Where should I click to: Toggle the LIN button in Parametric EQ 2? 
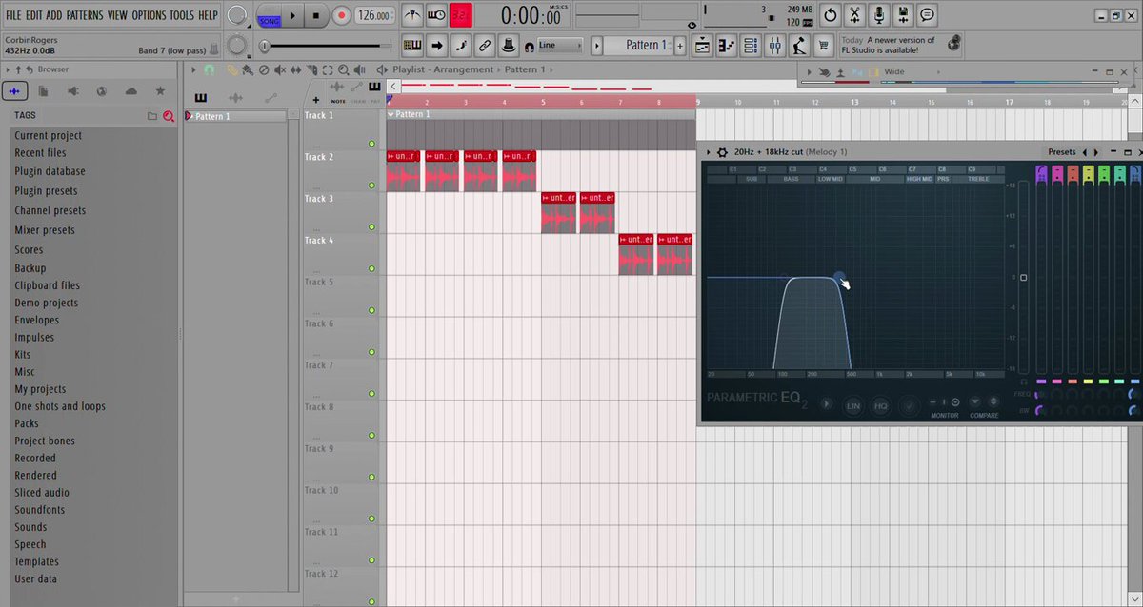pos(853,405)
